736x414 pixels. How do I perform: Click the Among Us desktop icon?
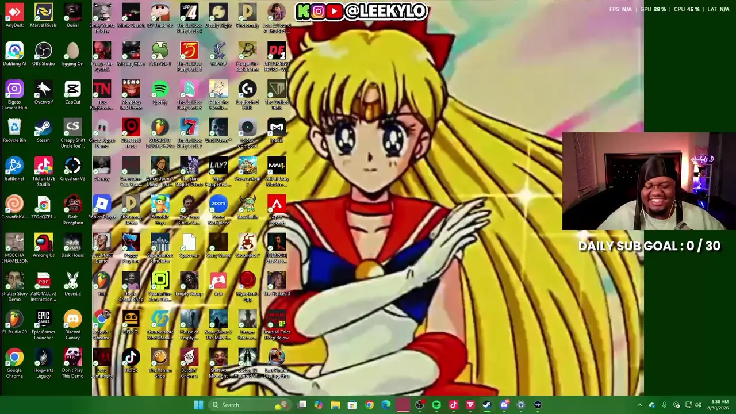click(x=44, y=246)
